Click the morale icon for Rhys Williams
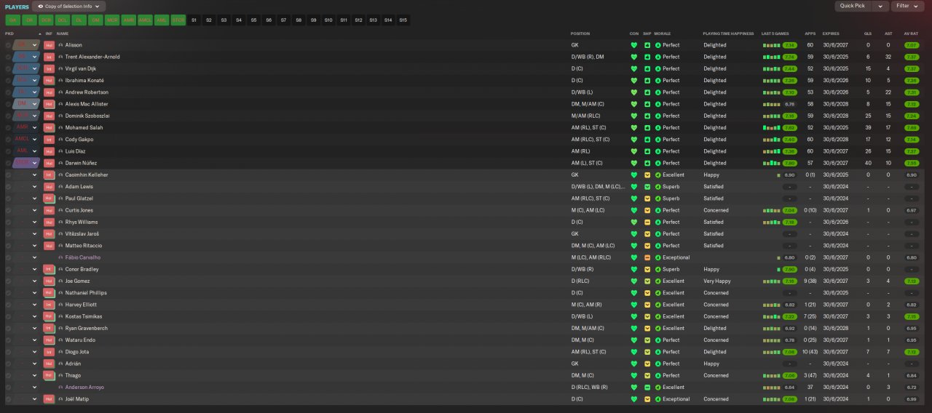932x413 pixels. pos(658,222)
